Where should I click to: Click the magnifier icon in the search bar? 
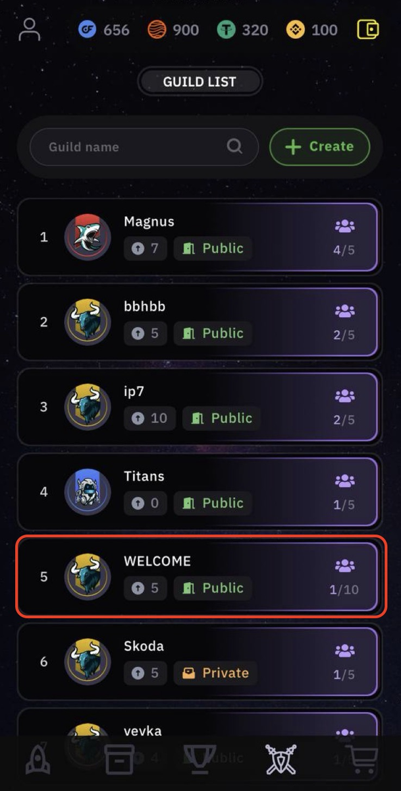(x=234, y=146)
